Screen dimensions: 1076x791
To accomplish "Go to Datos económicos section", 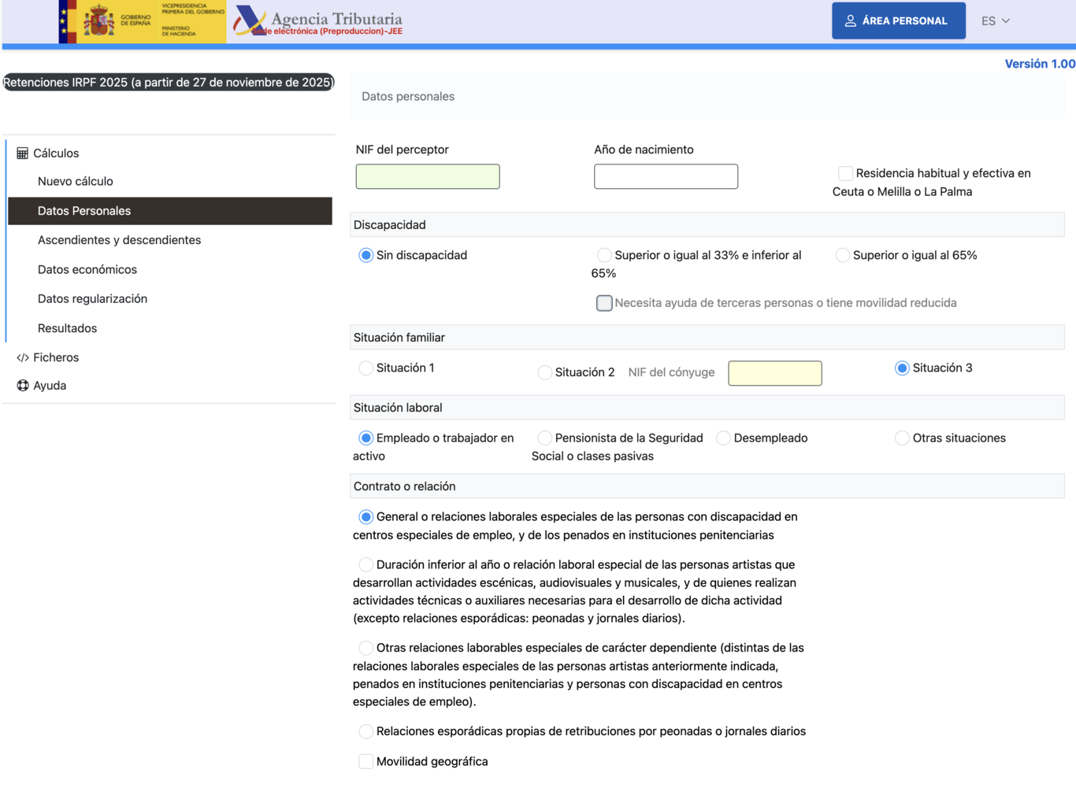I will 87,269.
